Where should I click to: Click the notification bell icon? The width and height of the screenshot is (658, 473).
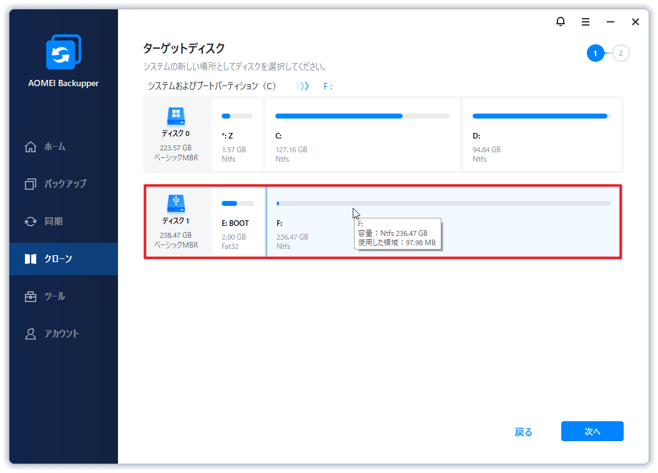(x=560, y=21)
